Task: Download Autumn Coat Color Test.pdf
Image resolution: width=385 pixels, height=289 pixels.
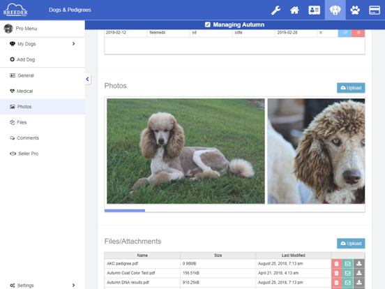Action: 359,273
